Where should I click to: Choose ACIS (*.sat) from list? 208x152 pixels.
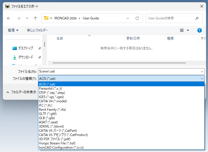coord(121,84)
